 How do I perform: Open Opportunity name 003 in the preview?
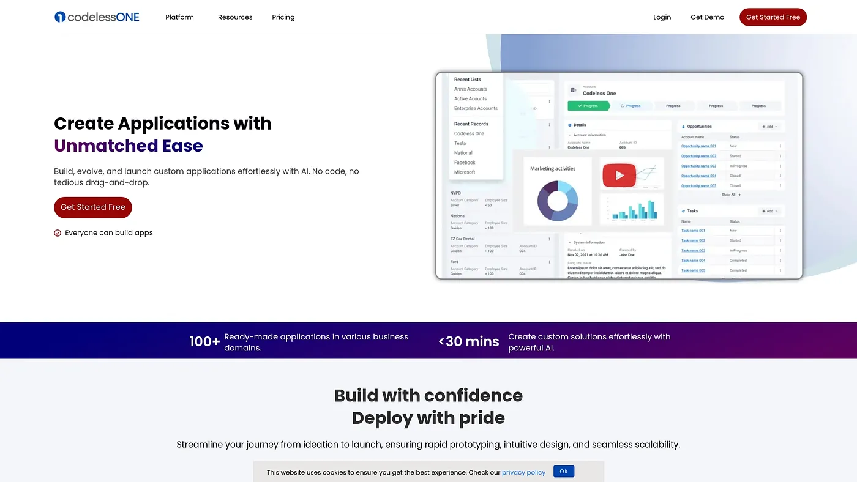[x=698, y=166]
